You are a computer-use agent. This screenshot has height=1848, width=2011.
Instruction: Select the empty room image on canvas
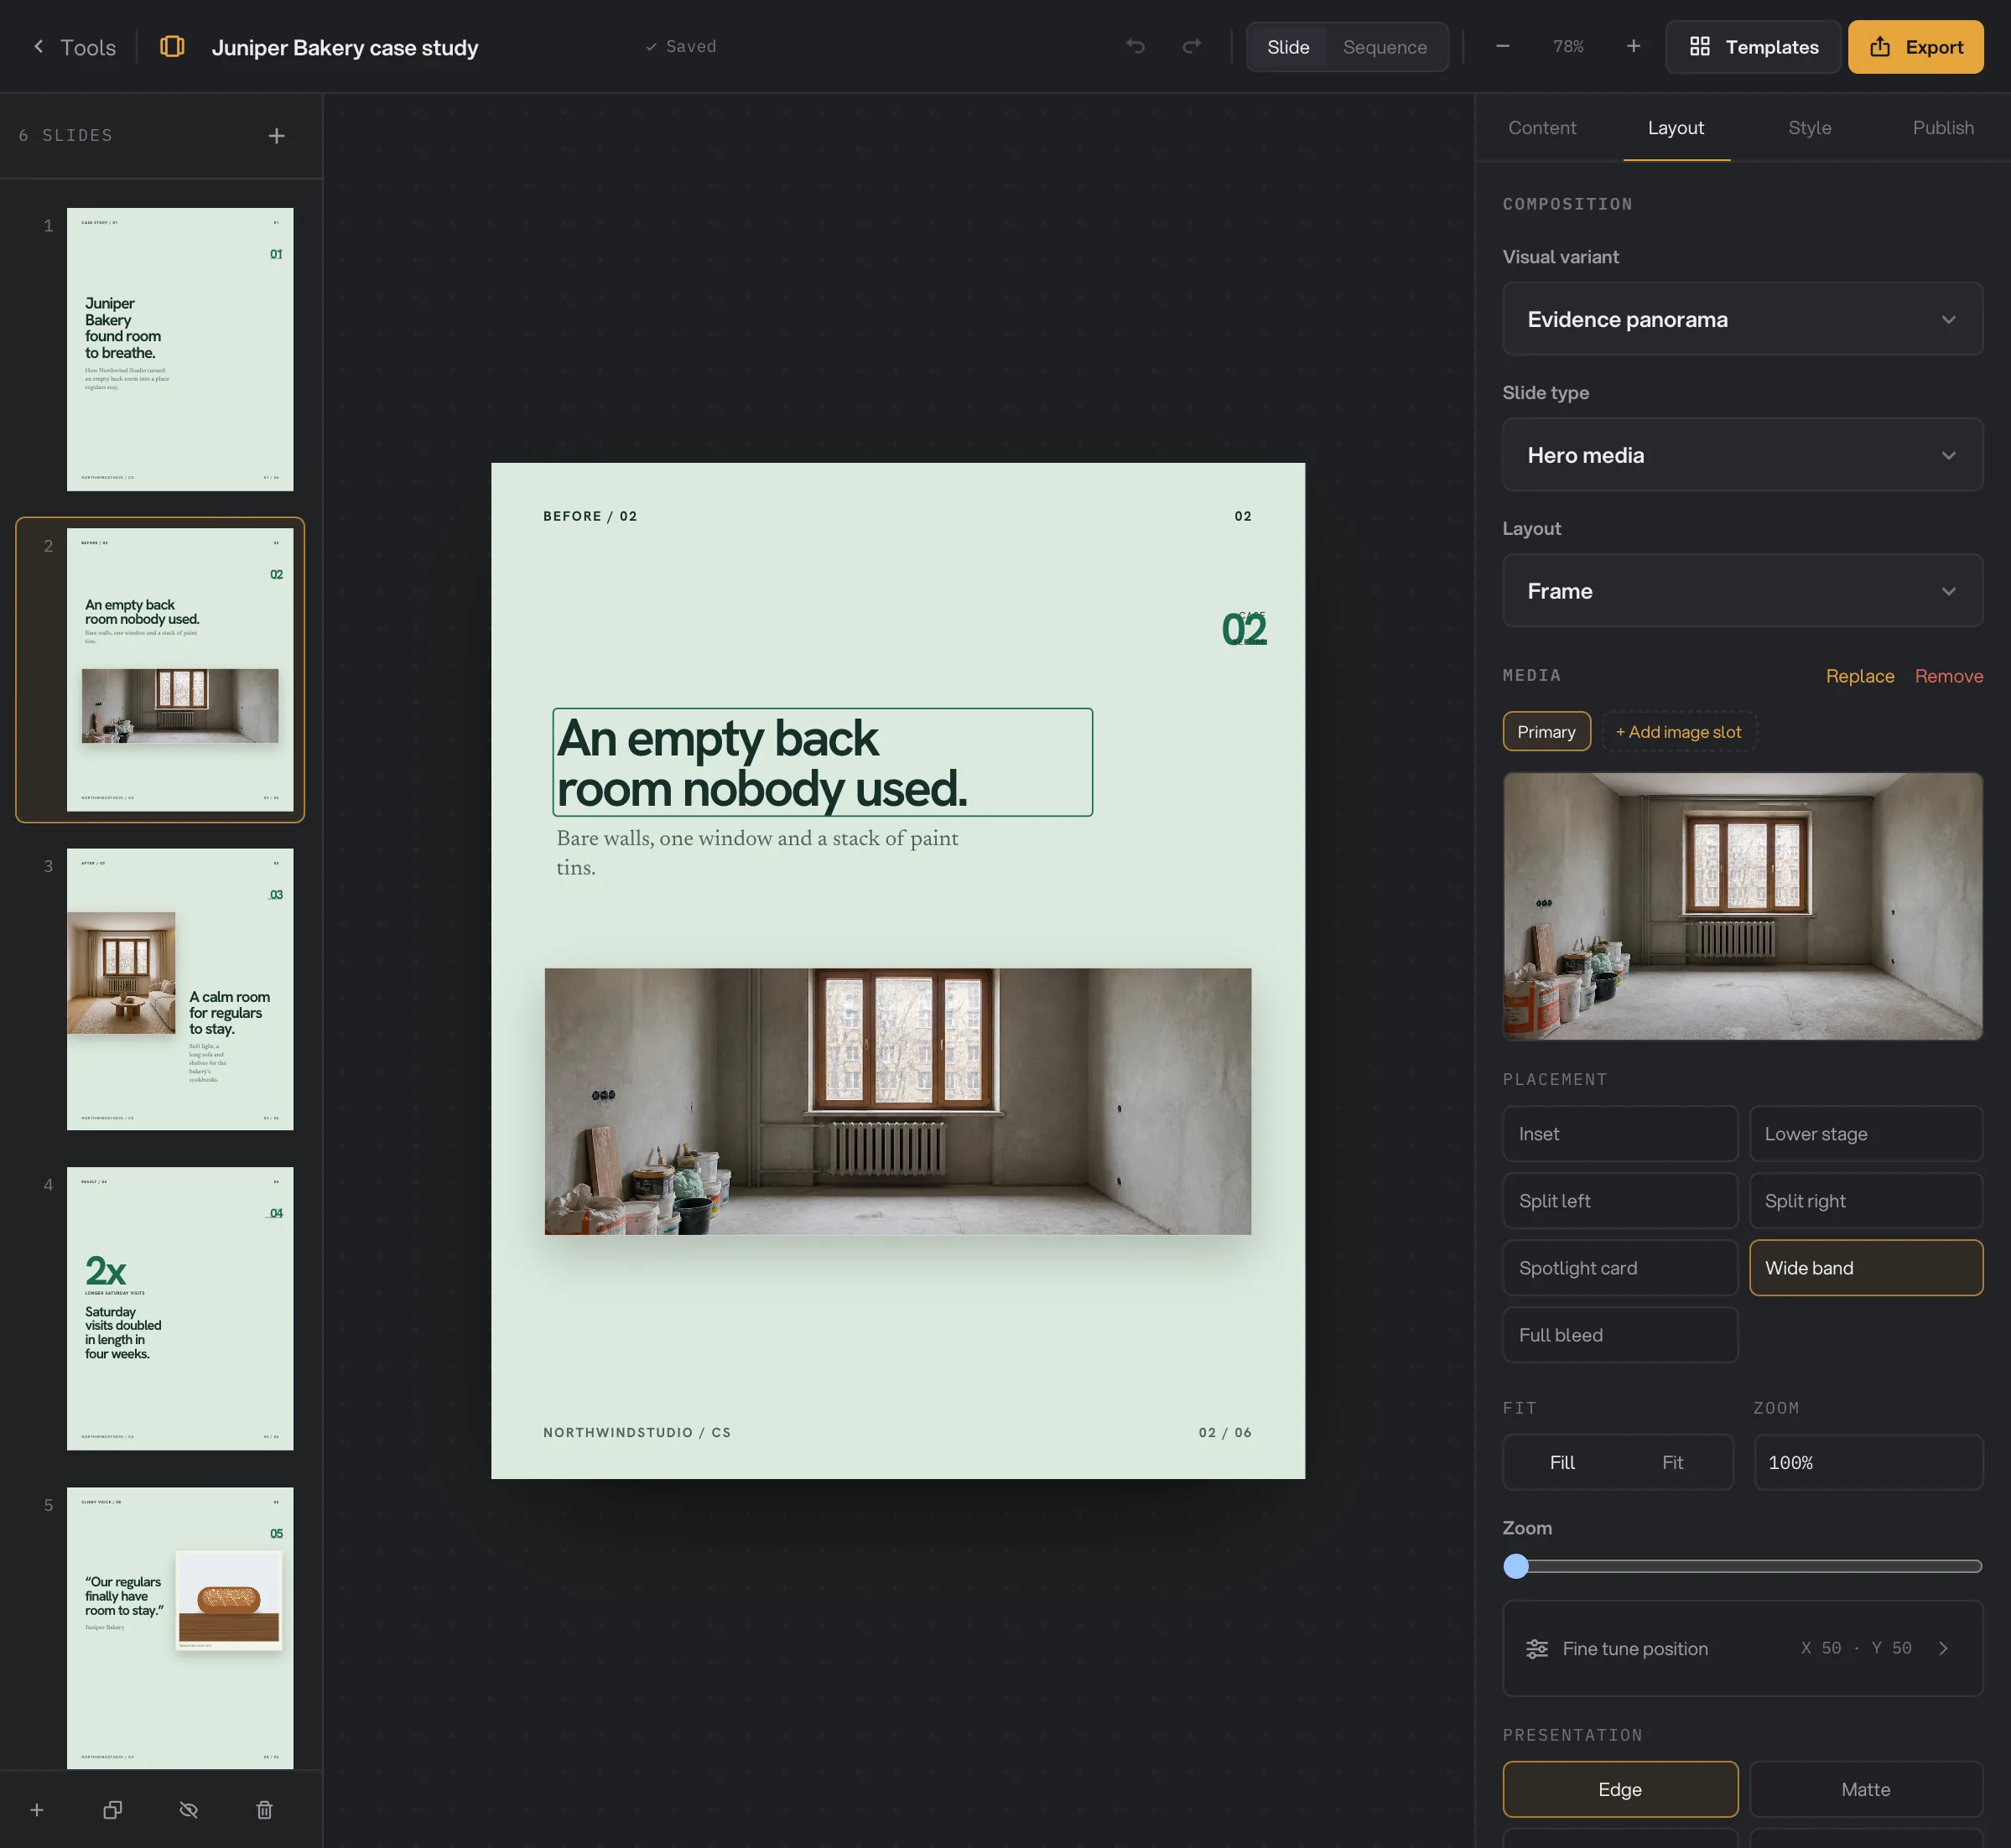897,1102
